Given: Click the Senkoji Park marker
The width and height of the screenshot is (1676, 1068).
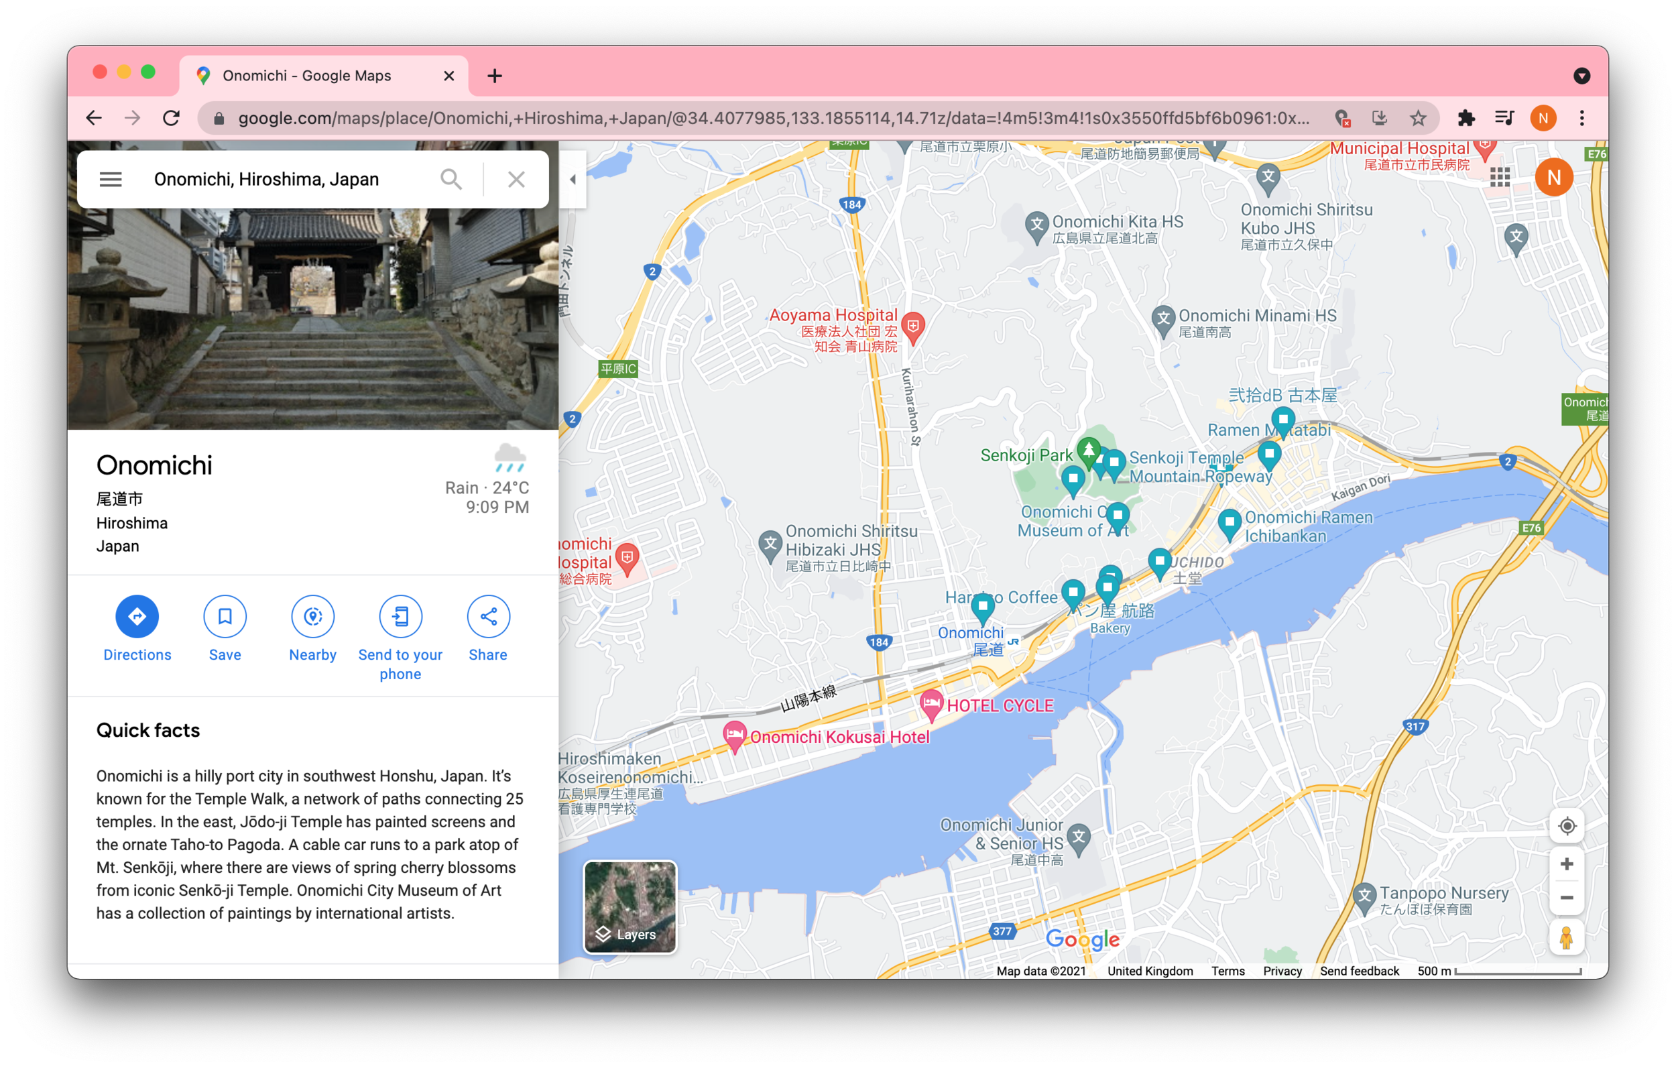Looking at the screenshot, I should click(1089, 451).
